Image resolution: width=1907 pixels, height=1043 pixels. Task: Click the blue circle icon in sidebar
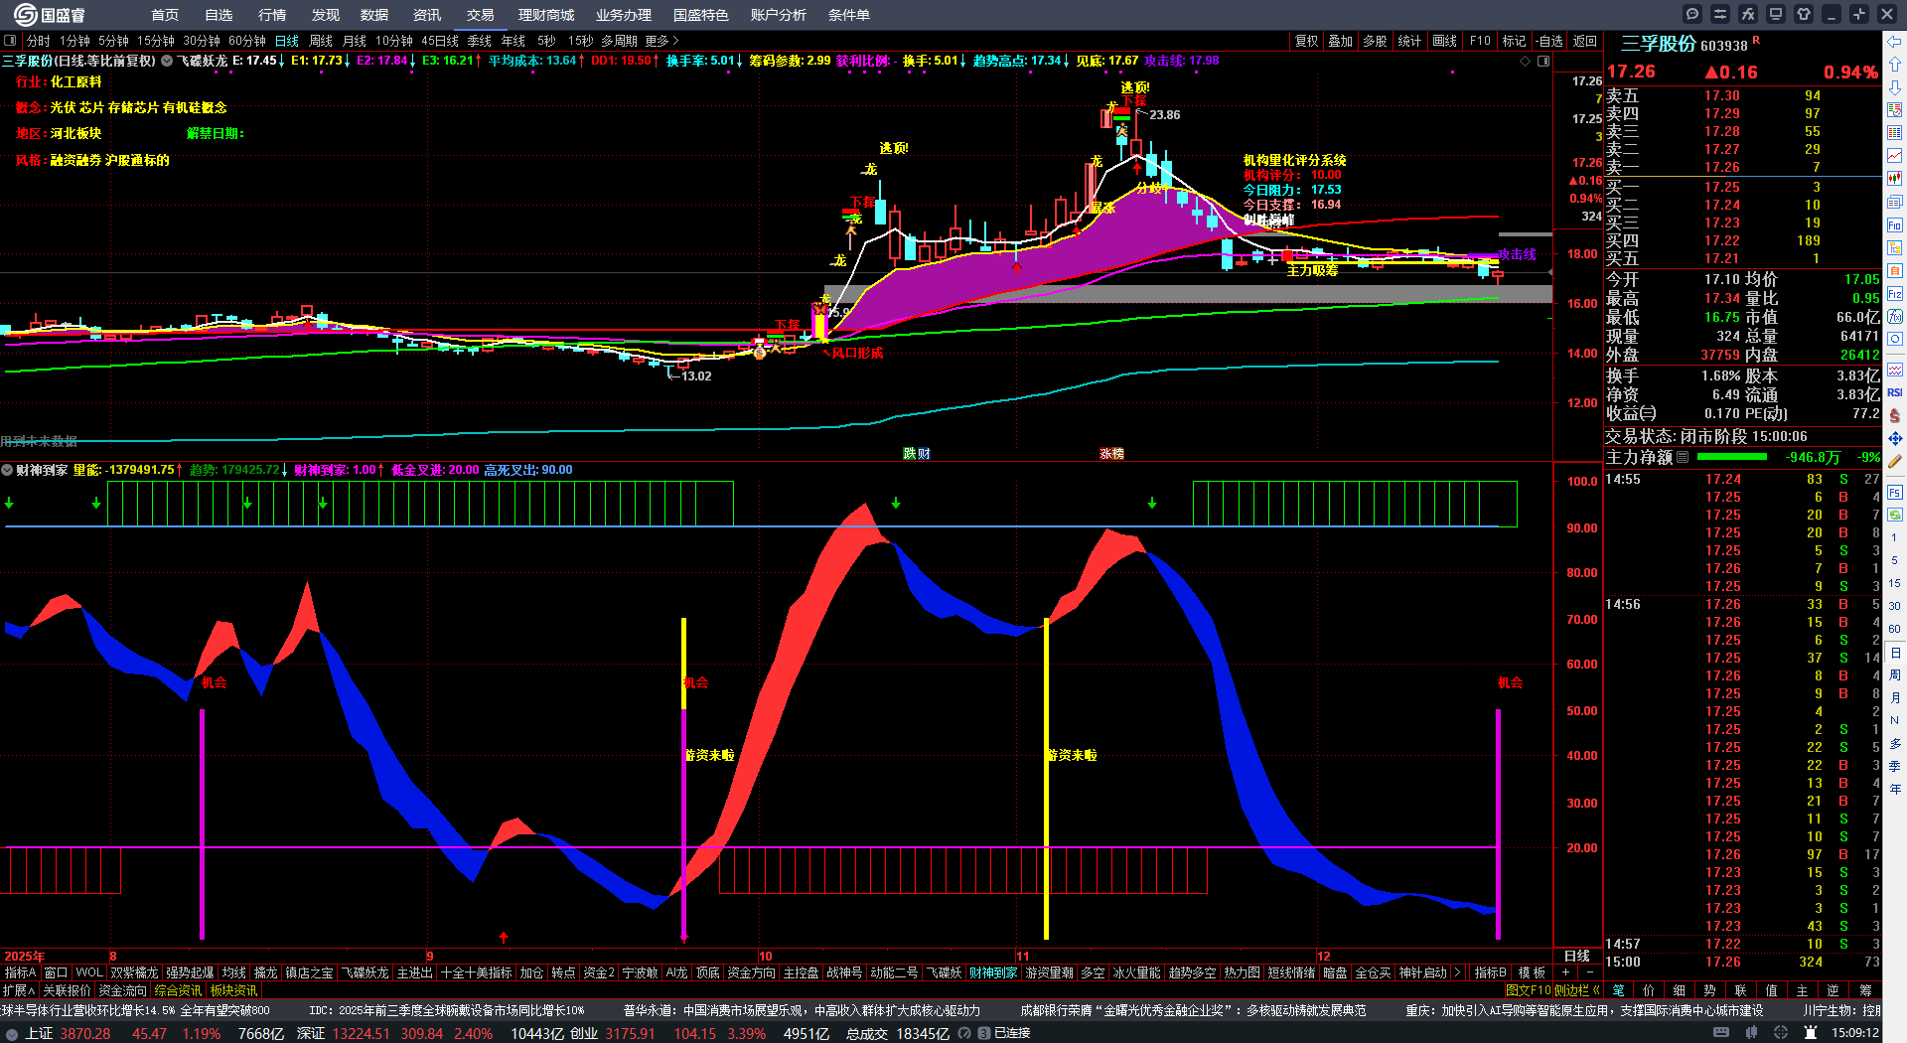[1895, 340]
